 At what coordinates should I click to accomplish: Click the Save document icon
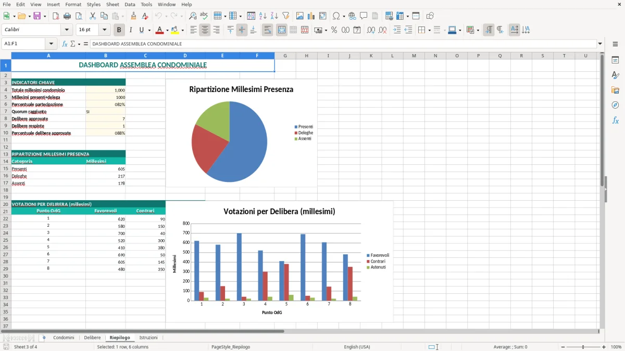37,16
